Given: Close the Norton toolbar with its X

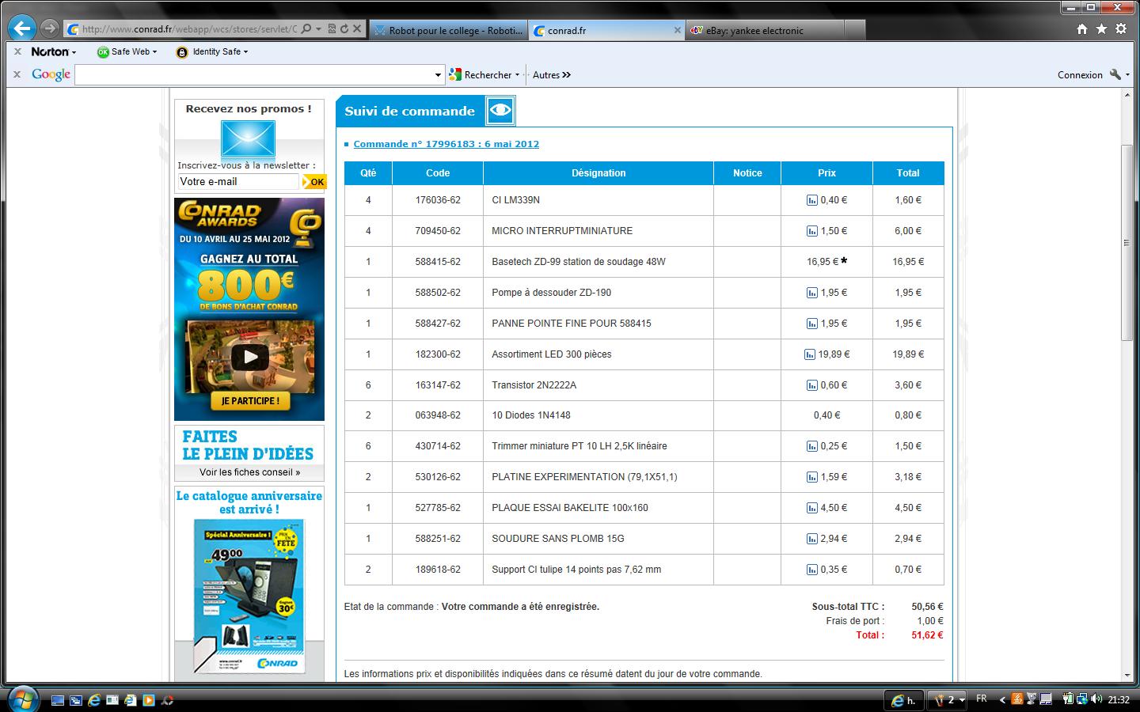Looking at the screenshot, I should pos(17,51).
